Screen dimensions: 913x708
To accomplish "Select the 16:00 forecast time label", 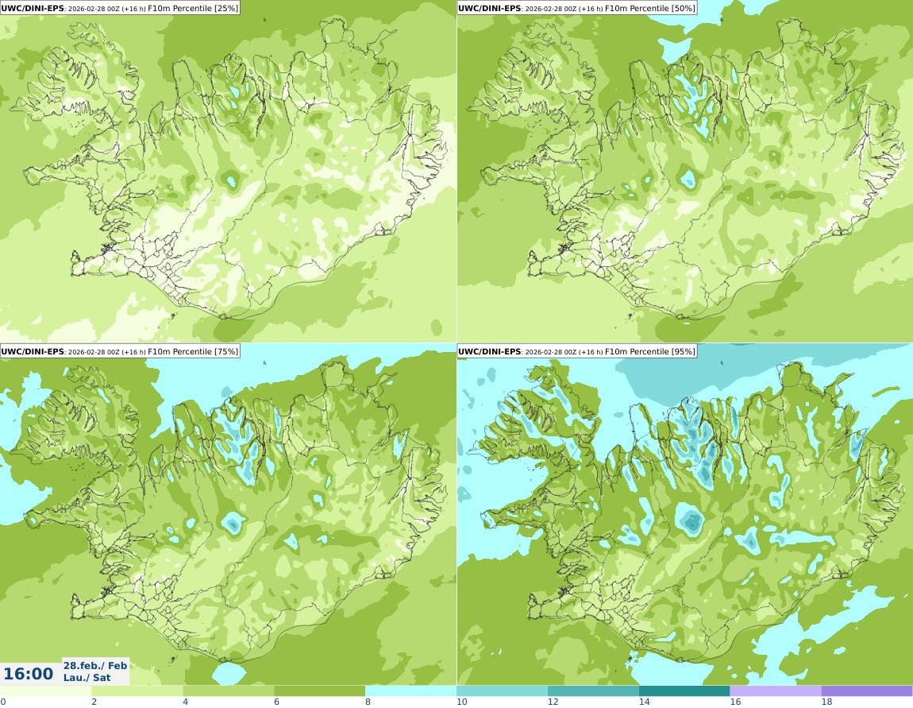I will tap(28, 674).
